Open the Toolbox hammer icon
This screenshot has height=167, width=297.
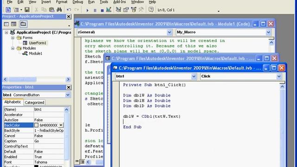141,10
